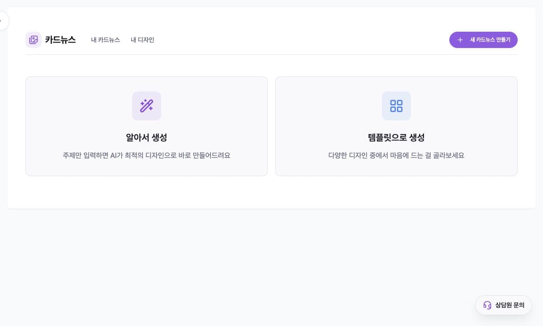This screenshot has width=543, height=326.
Task: Click the four-square template grid icon
Action: click(396, 106)
